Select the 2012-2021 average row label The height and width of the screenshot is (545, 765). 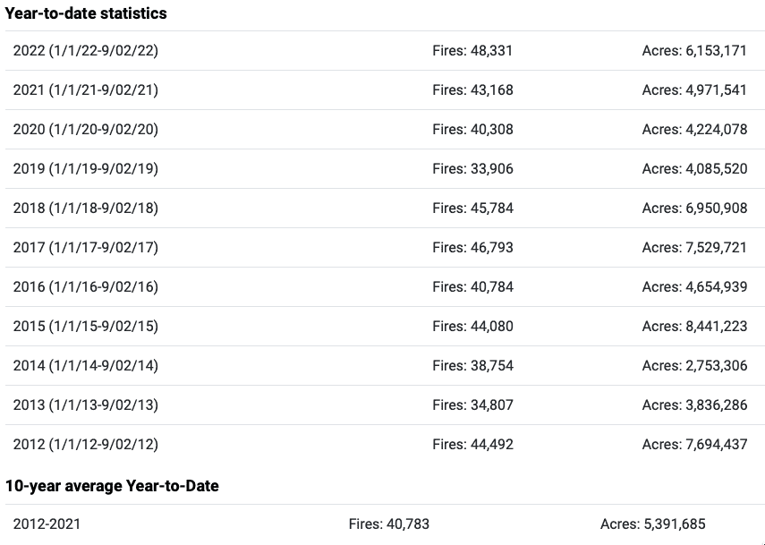pyautogui.click(x=47, y=524)
